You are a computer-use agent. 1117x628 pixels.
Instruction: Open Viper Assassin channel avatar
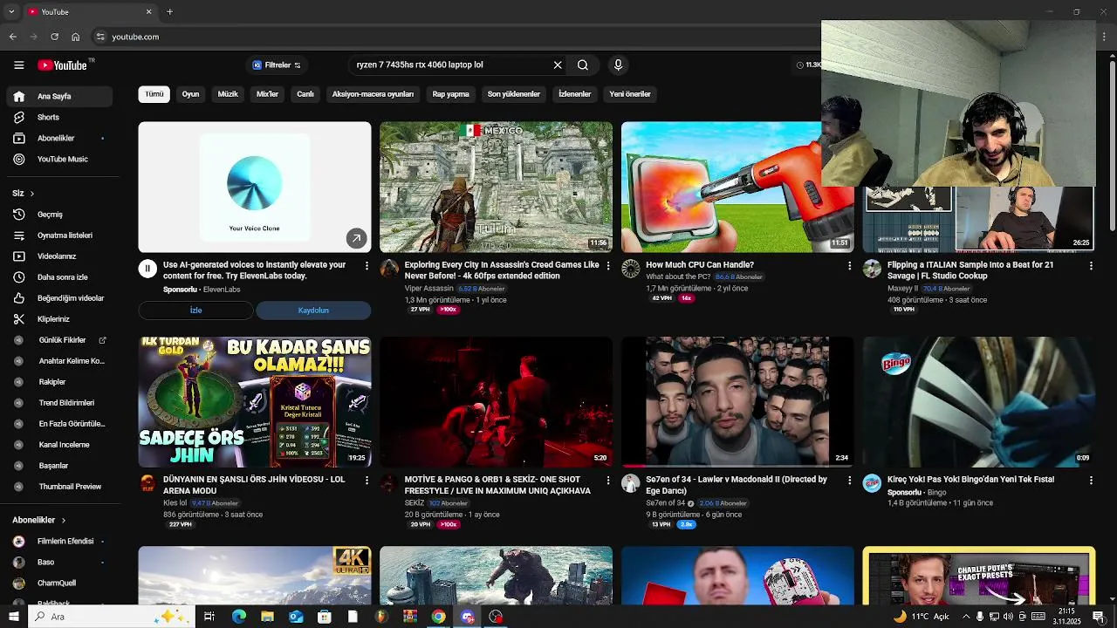tap(389, 269)
